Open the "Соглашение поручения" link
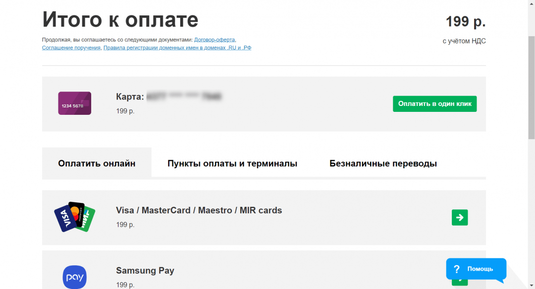Screen dimensions: 535x289 (71, 48)
